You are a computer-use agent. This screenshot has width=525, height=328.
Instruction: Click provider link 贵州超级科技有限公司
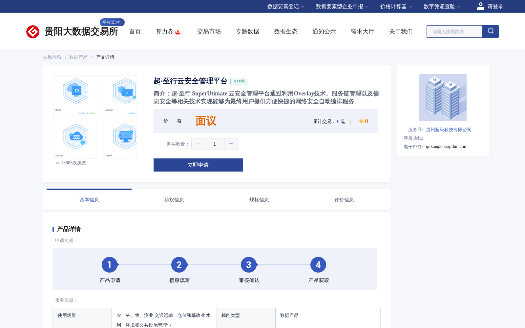click(x=449, y=130)
